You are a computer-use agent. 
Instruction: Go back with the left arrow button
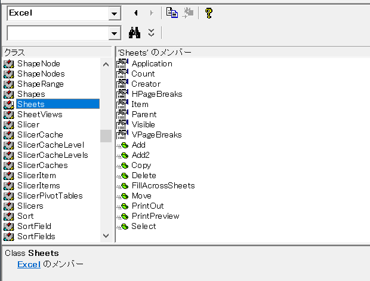[x=135, y=13]
